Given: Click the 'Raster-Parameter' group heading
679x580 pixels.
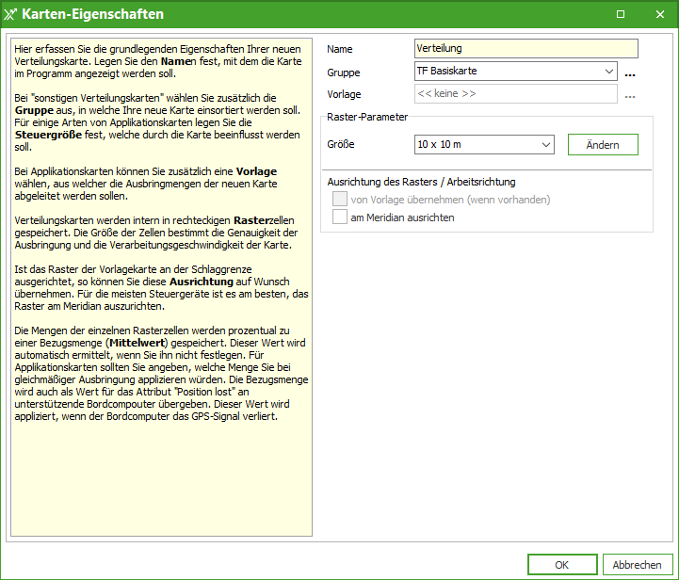Looking at the screenshot, I should click(x=366, y=117).
